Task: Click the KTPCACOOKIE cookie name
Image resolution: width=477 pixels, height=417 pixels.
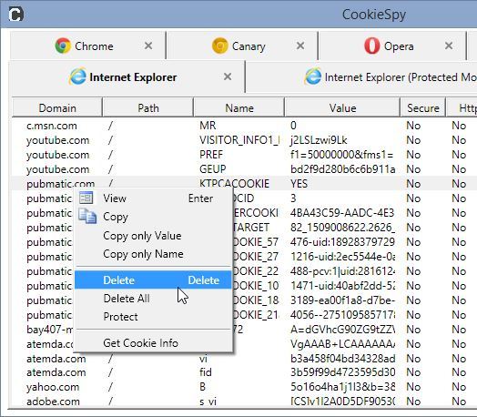Action: click(234, 183)
